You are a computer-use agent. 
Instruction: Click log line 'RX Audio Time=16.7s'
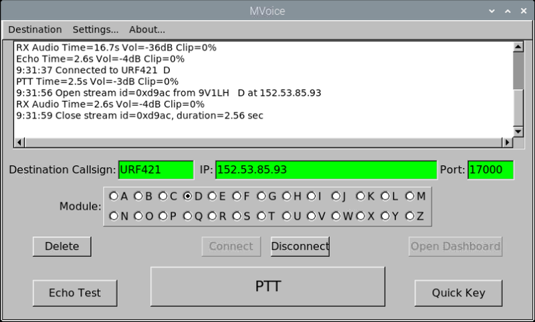coord(116,48)
